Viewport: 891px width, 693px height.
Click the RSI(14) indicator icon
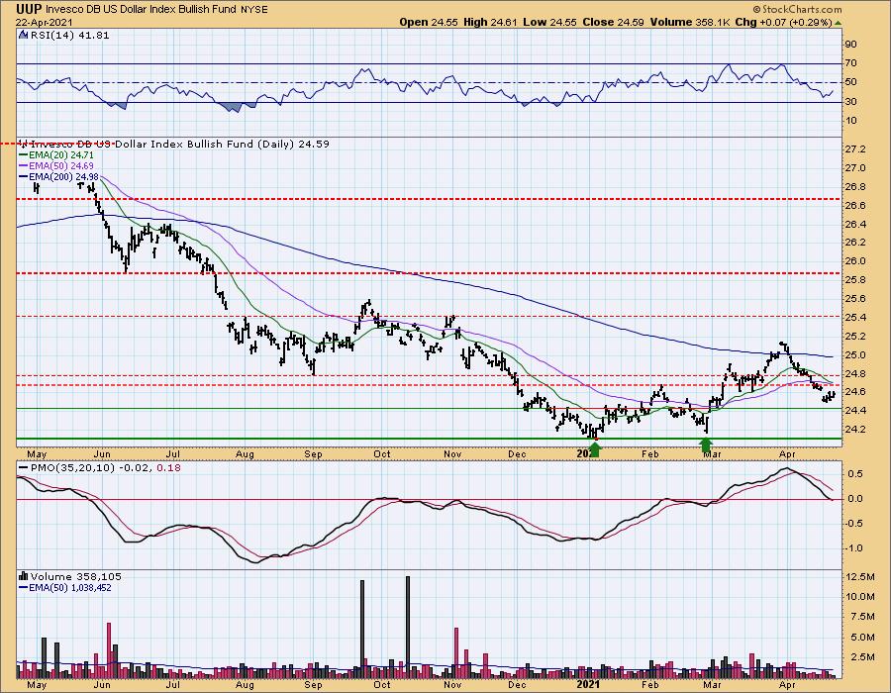(x=23, y=35)
